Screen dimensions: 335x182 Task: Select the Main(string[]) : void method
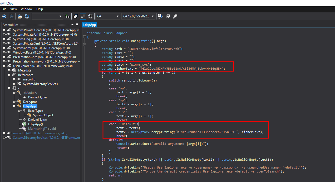click(x=42, y=128)
